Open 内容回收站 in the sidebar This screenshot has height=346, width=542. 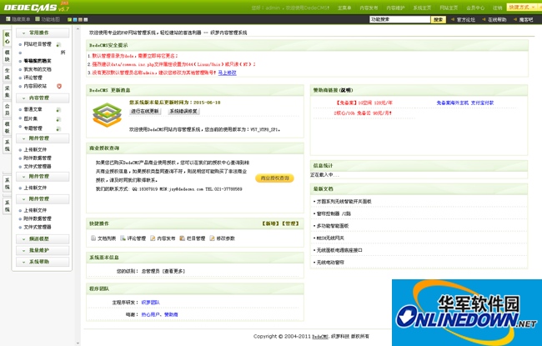point(35,86)
